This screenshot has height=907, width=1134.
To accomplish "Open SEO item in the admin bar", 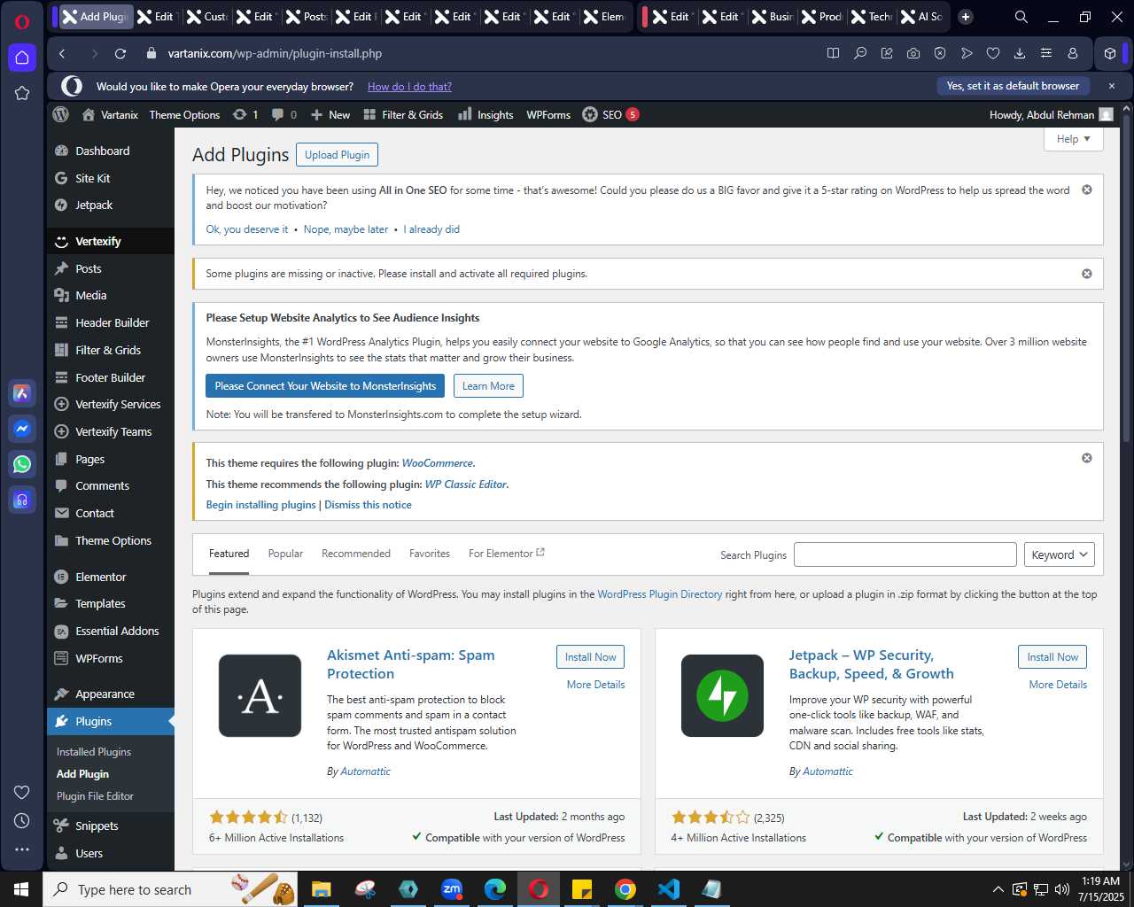I will pos(610,114).
